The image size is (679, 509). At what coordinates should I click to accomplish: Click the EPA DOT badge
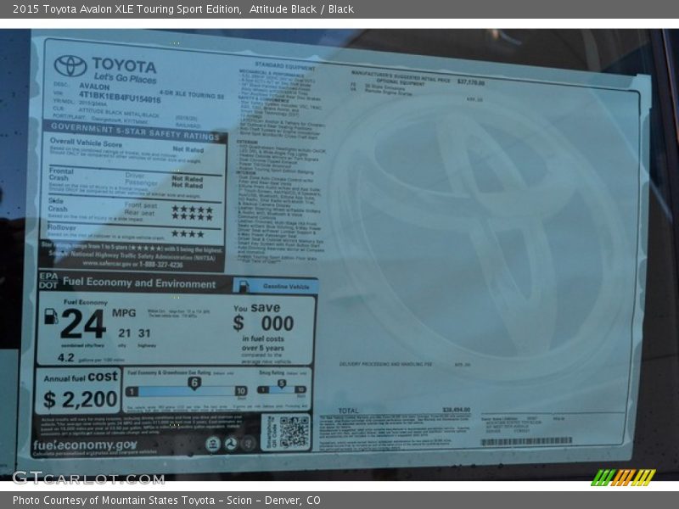(48, 281)
